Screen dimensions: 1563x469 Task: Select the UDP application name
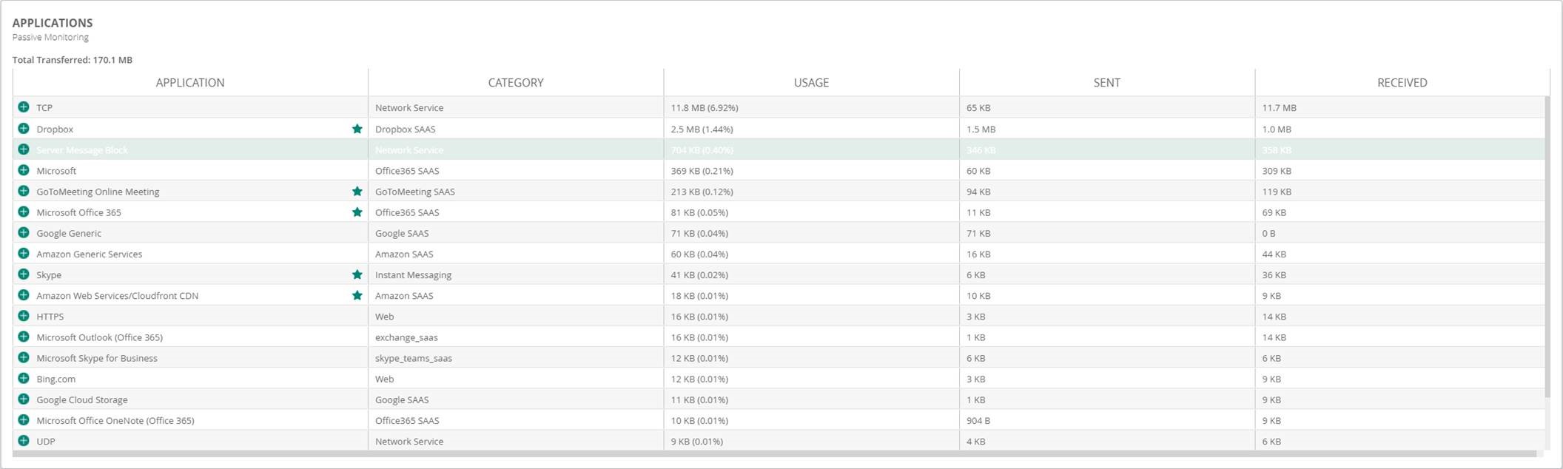(46, 442)
